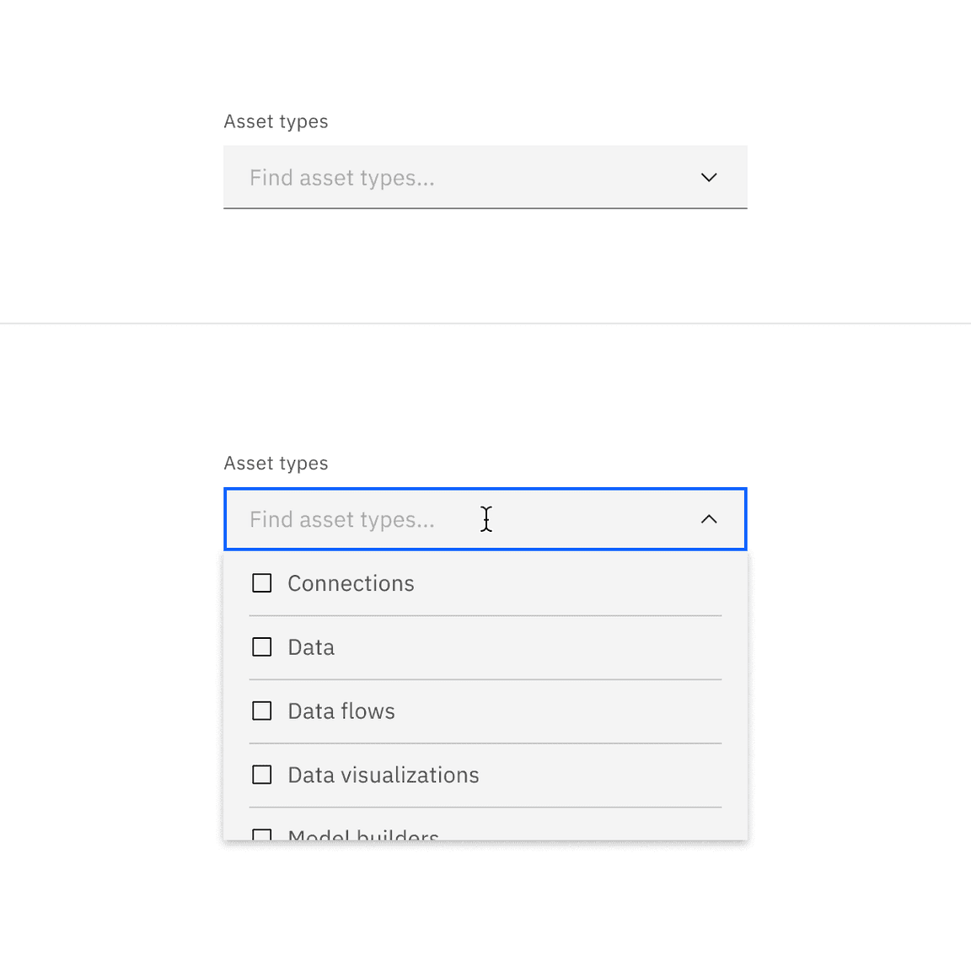Toggle the Data visualizations checkbox
This screenshot has width=971, height=971.
(x=261, y=774)
